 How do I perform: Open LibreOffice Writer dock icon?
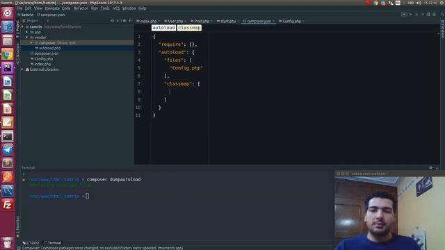coord(8,82)
